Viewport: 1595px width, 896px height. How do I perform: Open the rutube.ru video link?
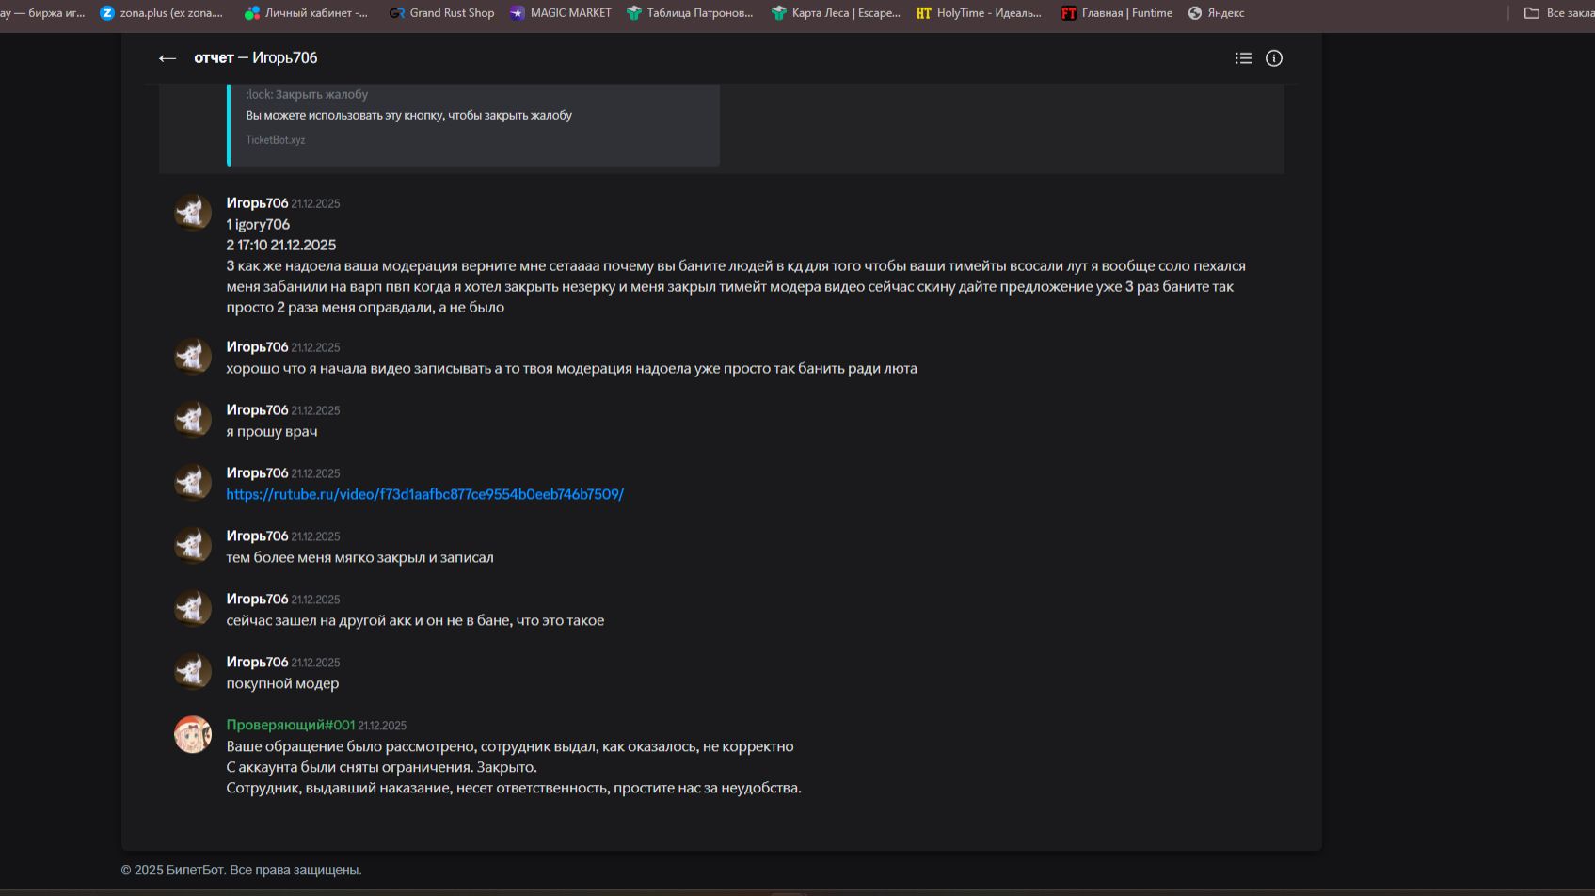tap(425, 494)
